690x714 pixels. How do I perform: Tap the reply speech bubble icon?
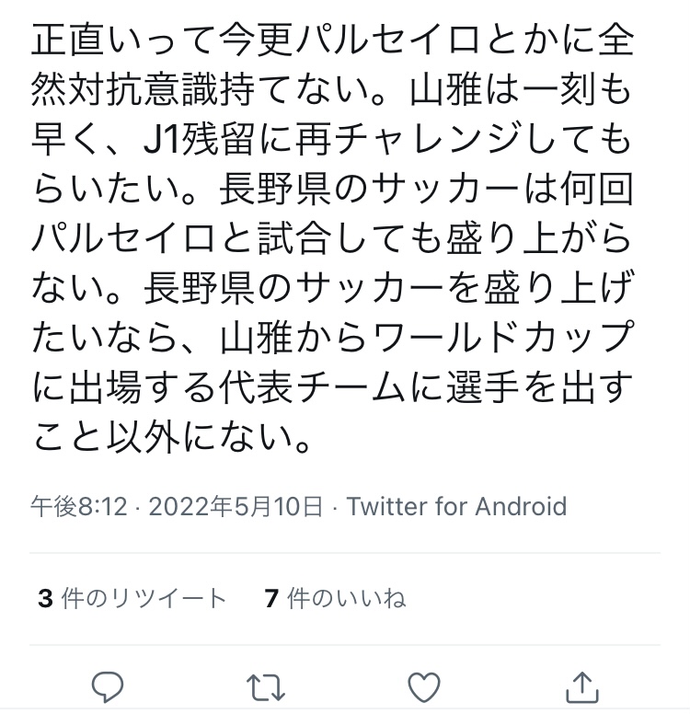coord(108,686)
